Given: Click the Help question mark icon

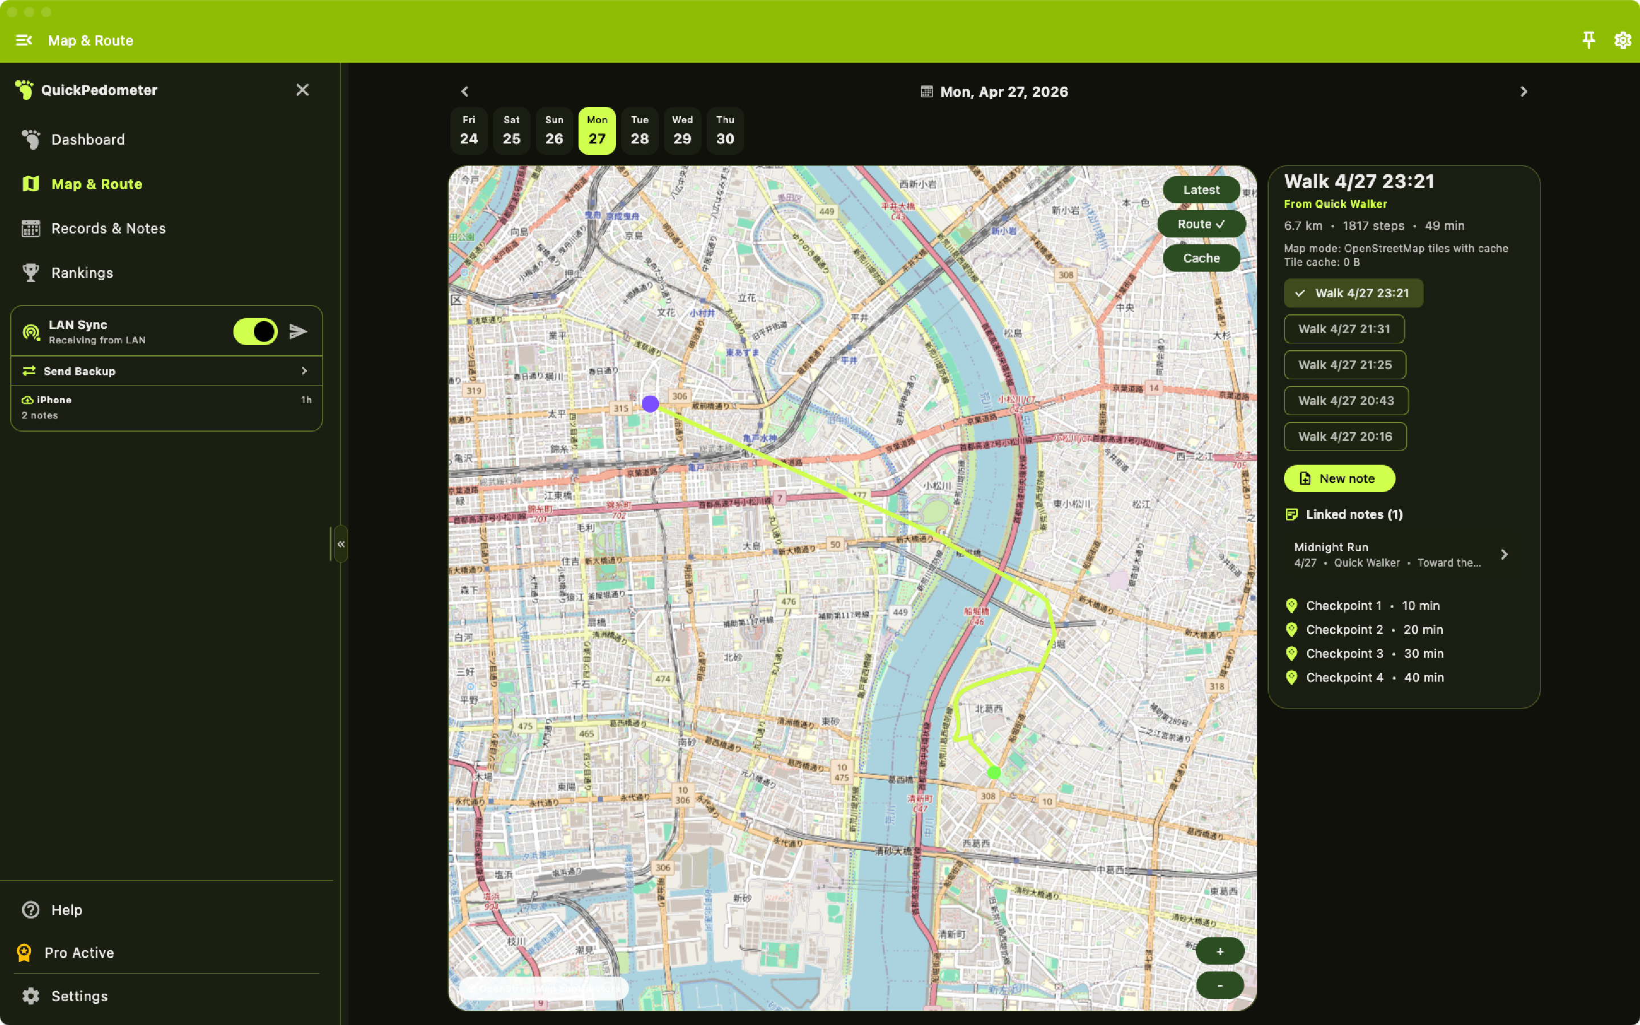Looking at the screenshot, I should (x=31, y=910).
